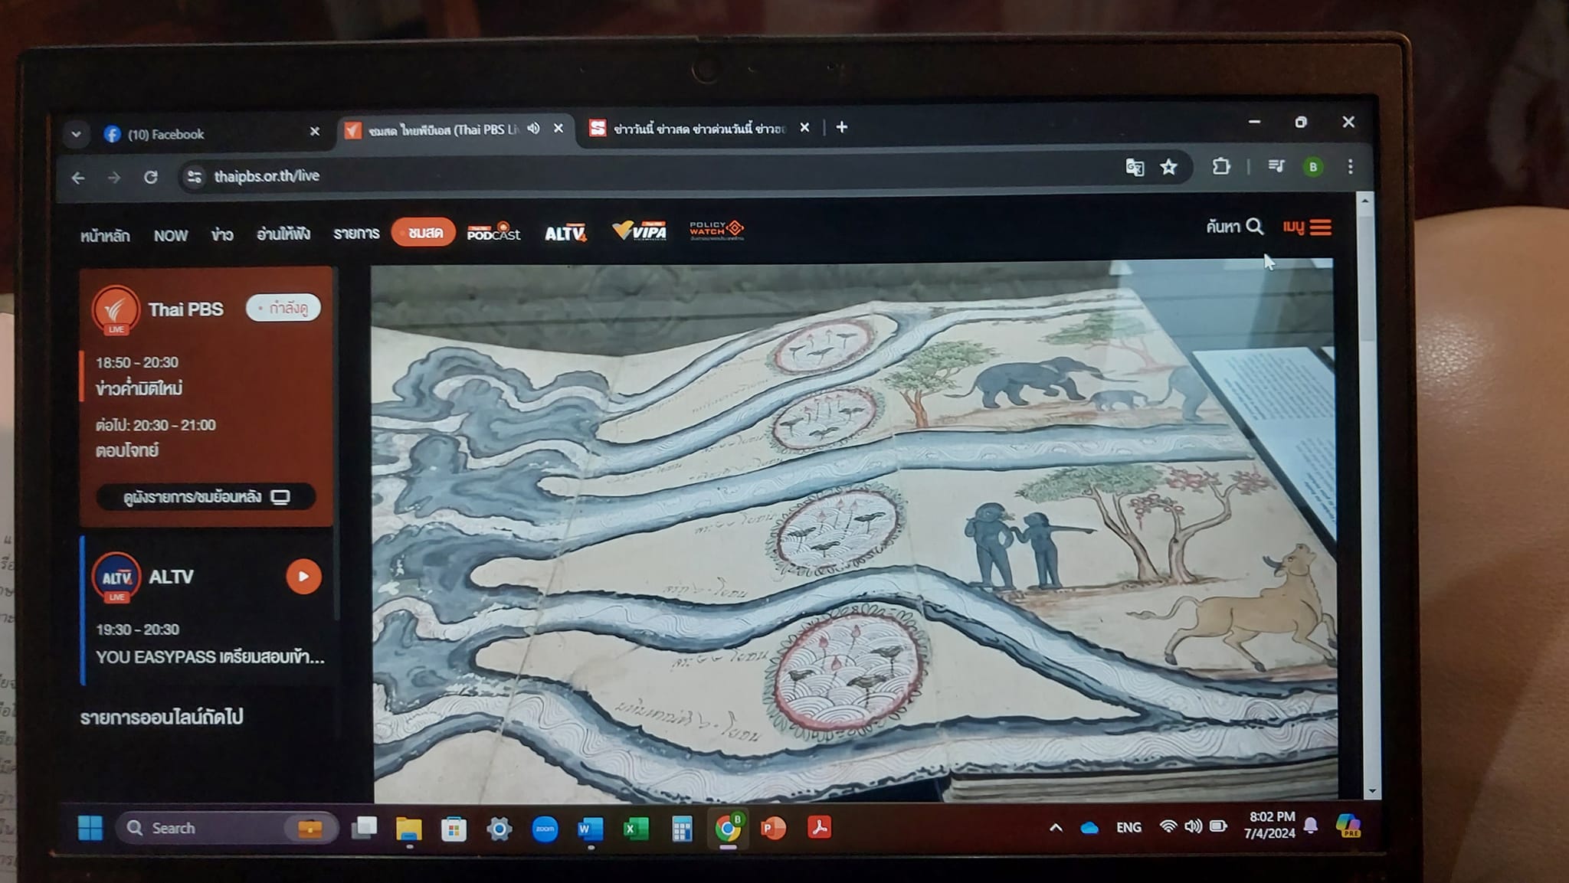Select the ตอบโจทย์ upcoming program
Viewport: 1569px width, 883px height.
[x=127, y=450]
